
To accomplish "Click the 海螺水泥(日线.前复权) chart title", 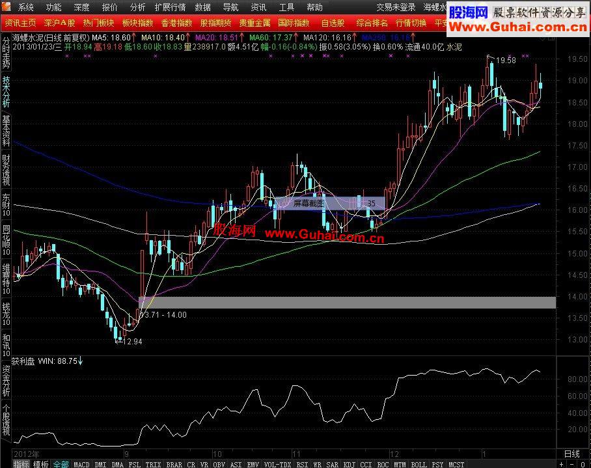I will tap(51, 38).
